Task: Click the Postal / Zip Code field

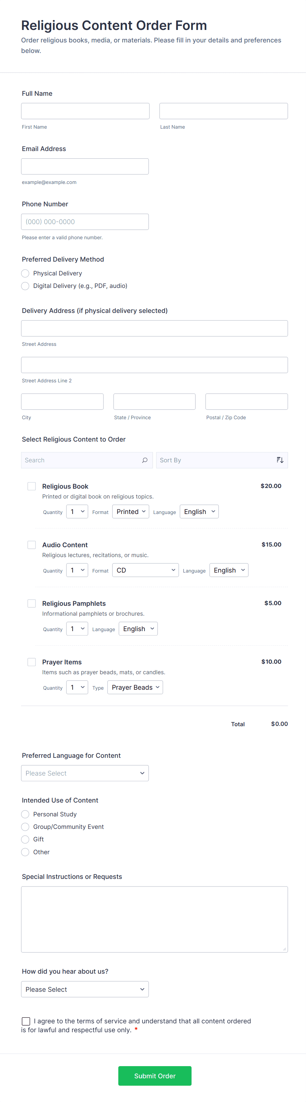Action: click(x=246, y=402)
